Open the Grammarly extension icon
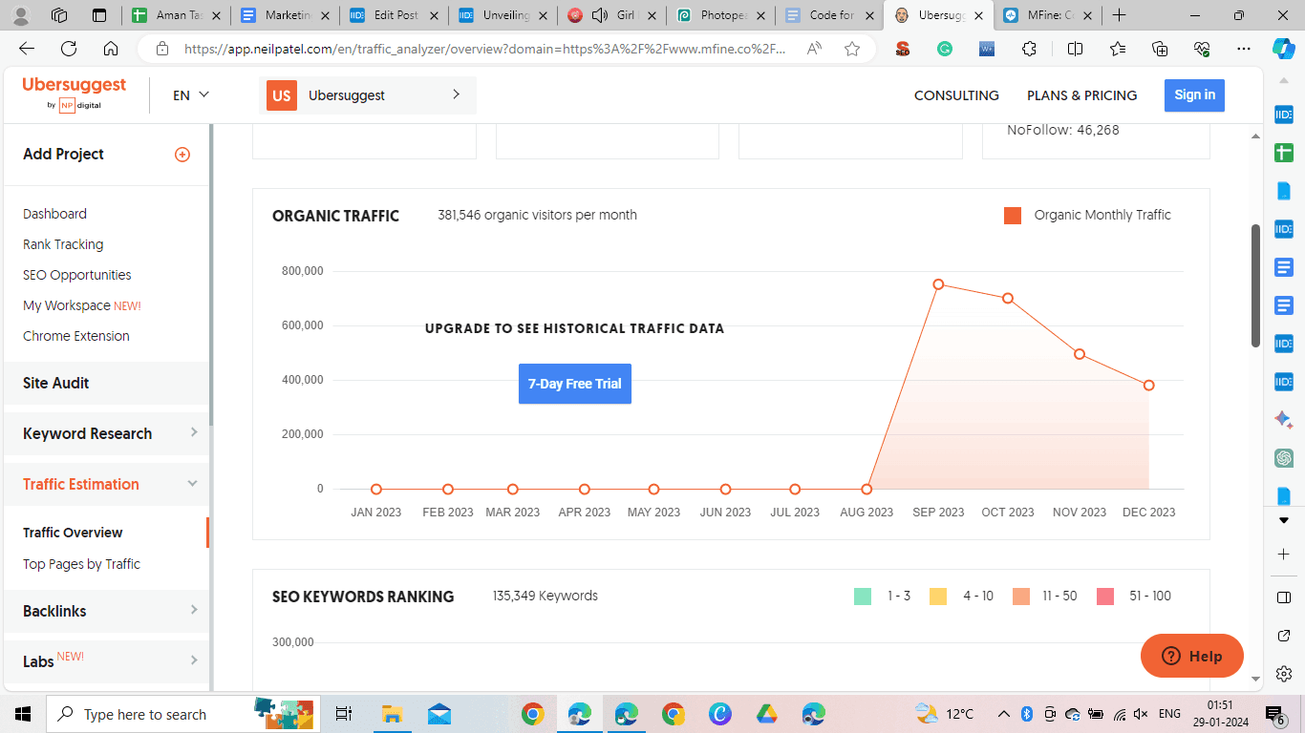Screen dimensions: 1305x733 coord(945,48)
